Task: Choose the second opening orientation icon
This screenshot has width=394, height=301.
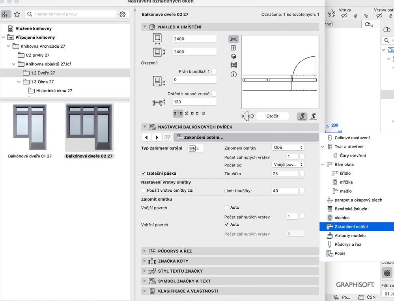Action: pos(313,116)
